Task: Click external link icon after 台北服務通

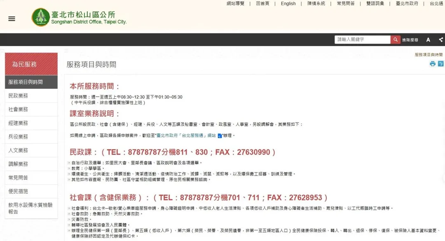Action: click(219, 136)
